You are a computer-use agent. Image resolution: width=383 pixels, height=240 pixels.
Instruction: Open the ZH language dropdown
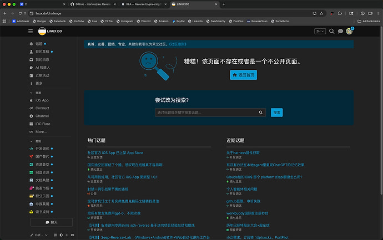tap(320, 31)
